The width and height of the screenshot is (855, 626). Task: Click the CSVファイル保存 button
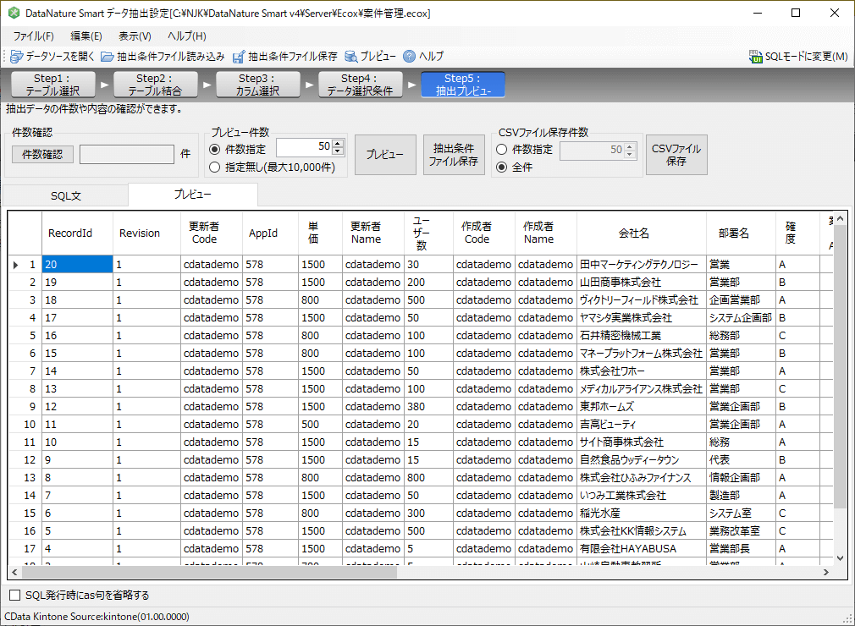pyautogui.click(x=676, y=155)
